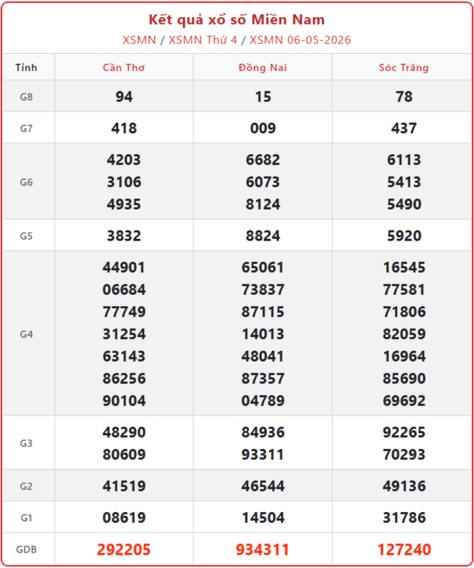Image resolution: width=474 pixels, height=568 pixels.
Task: Select the G3 row label
Action: click(x=26, y=443)
